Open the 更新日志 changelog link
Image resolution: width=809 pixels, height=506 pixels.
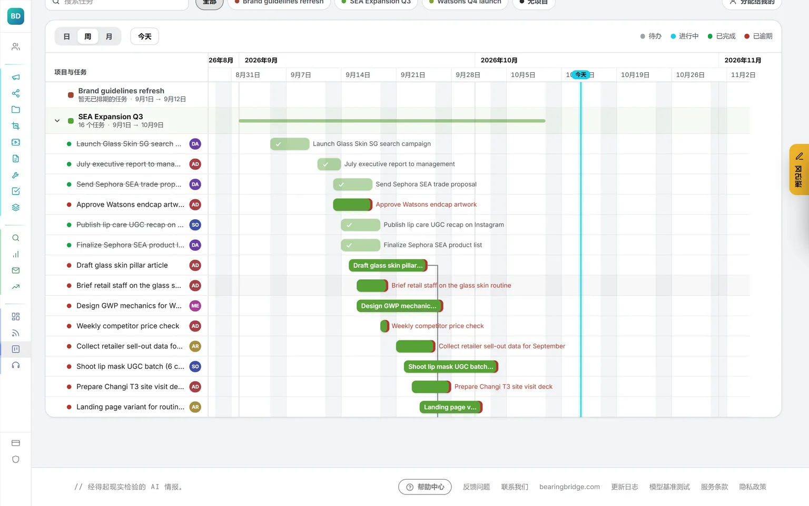(625, 487)
